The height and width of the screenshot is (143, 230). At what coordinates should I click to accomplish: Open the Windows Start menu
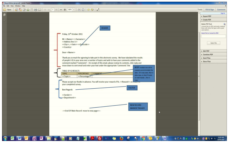5,139
